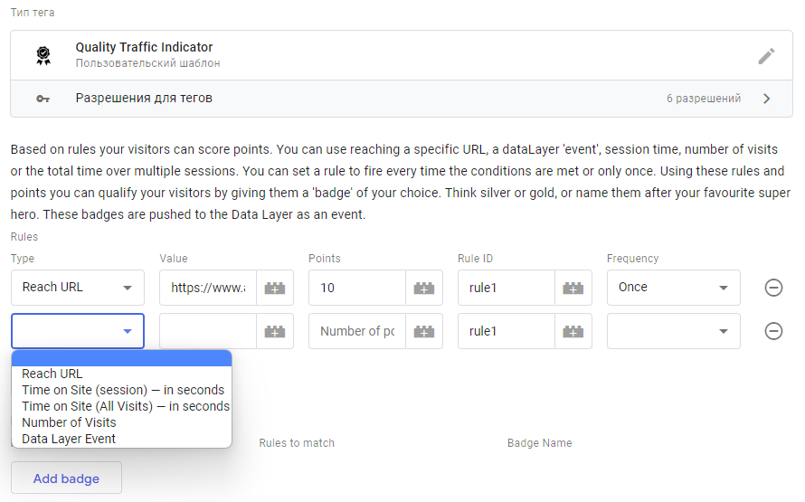The image size is (805, 502).
Task: Expand Разрешения для тегов permissions row
Action: [x=766, y=99]
